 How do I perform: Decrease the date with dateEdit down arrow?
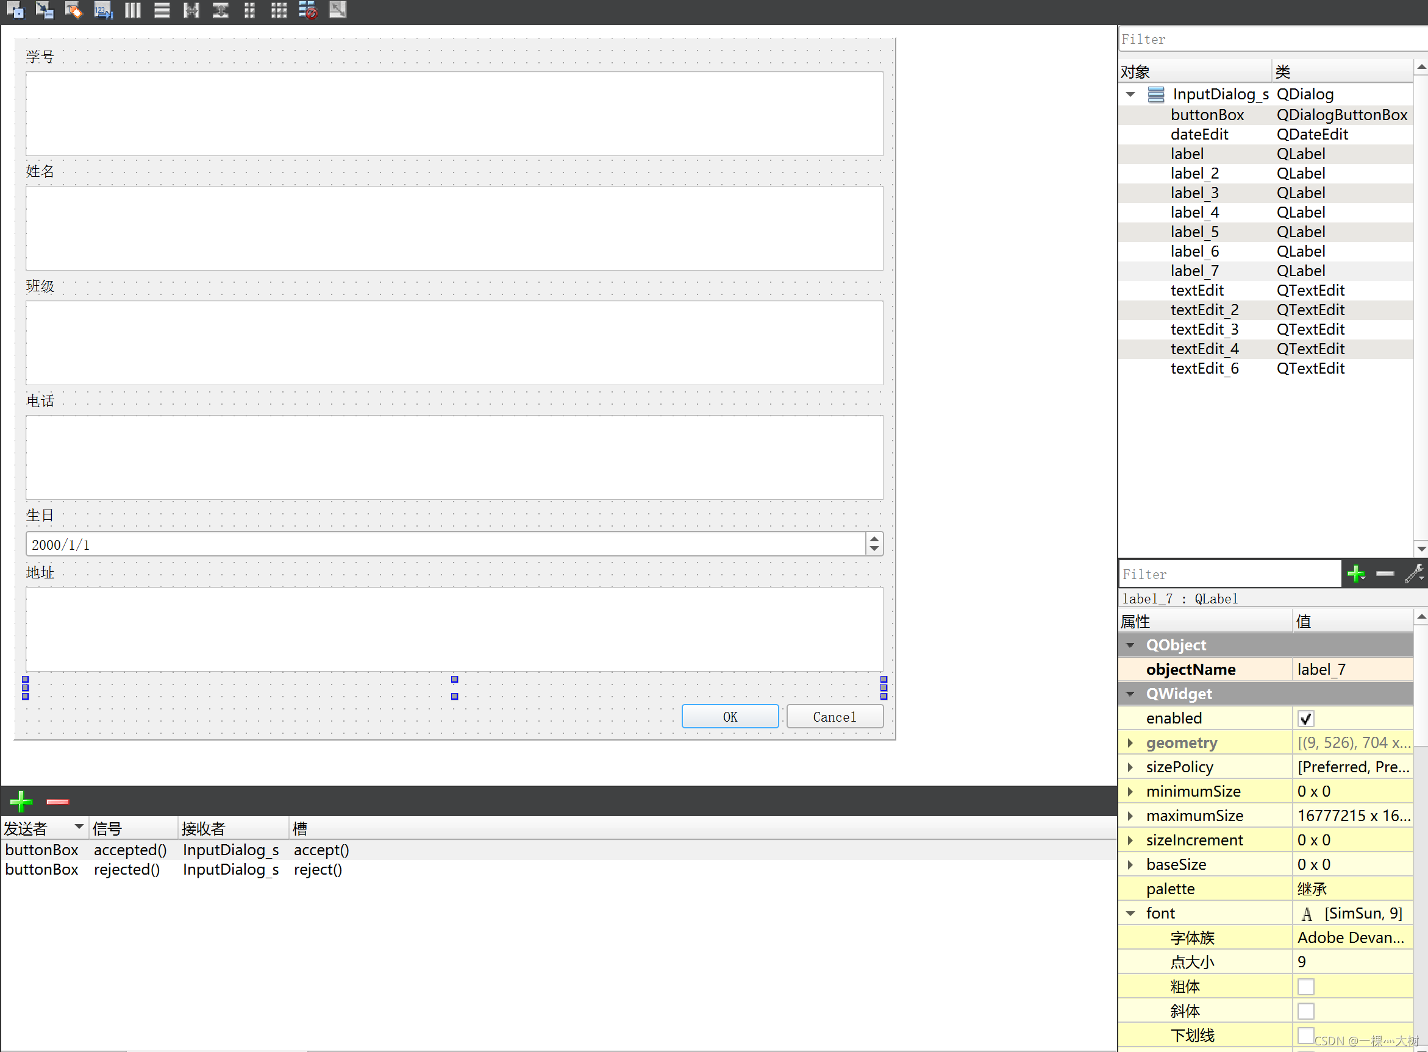click(874, 549)
